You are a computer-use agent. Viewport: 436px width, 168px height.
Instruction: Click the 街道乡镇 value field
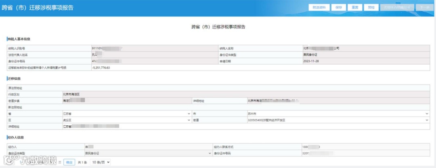[x=127, y=101]
